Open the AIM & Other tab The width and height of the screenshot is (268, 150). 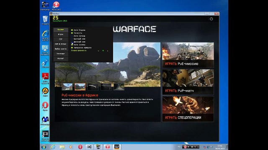[61, 44]
